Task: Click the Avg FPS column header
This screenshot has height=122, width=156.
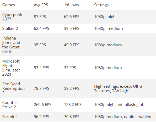Action: click(41, 5)
